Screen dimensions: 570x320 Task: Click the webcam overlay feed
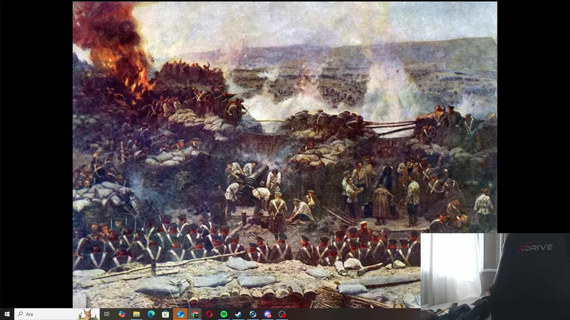495,276
